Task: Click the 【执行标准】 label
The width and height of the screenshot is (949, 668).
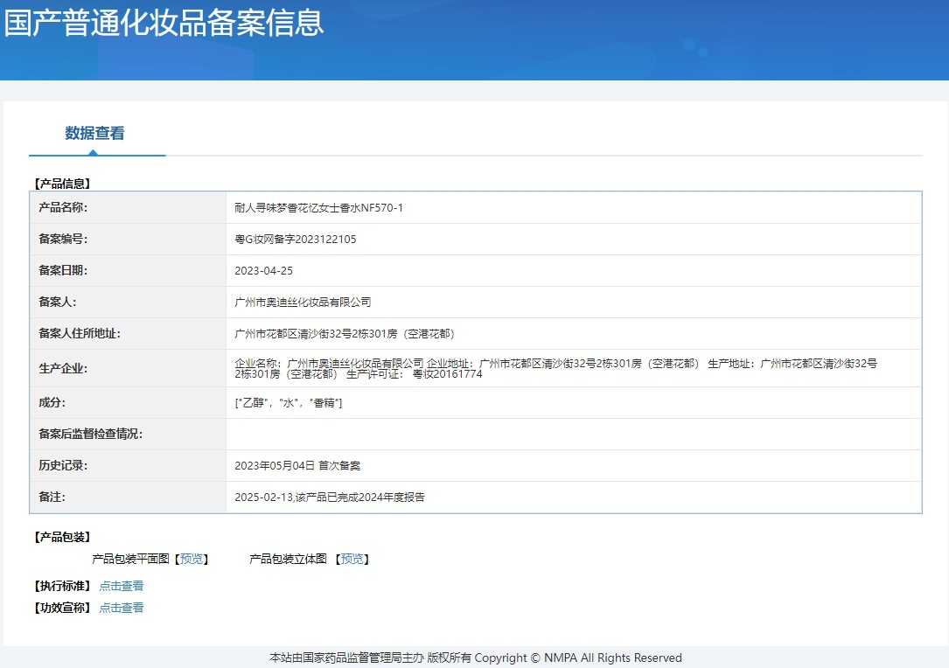Action: coord(62,586)
